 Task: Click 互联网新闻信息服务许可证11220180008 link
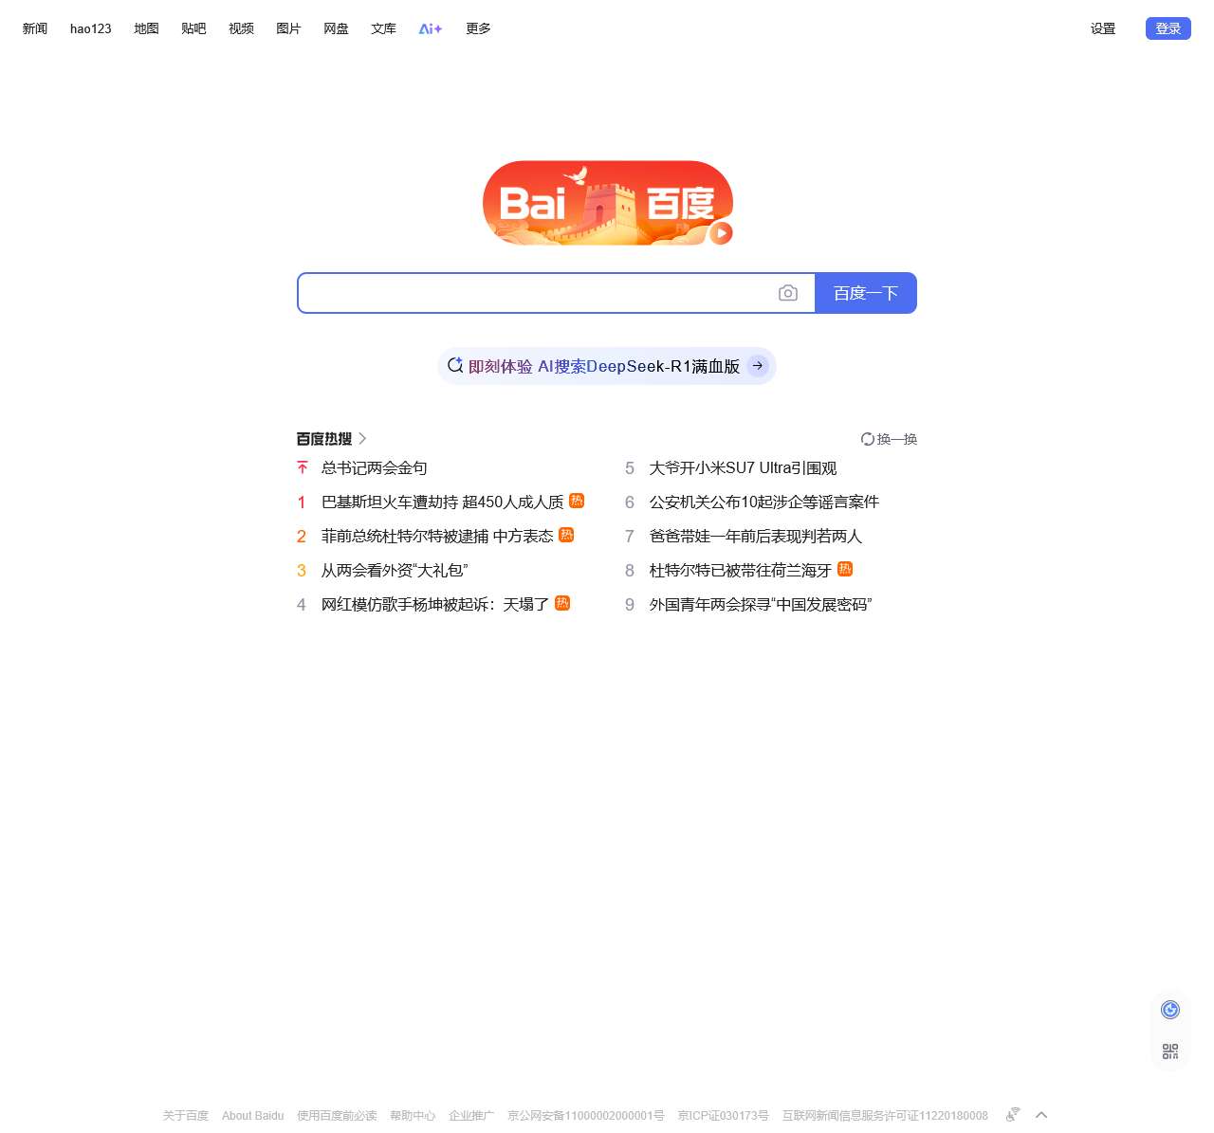(885, 1115)
